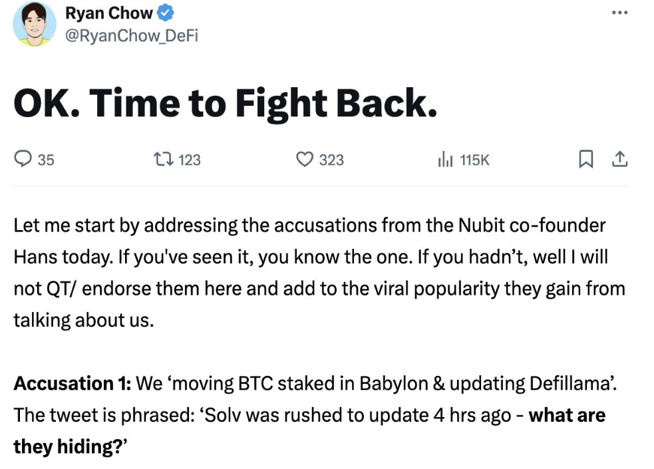Viewport: 654px width, 469px height.
Task: Click the 323 likes count
Action: click(x=331, y=160)
